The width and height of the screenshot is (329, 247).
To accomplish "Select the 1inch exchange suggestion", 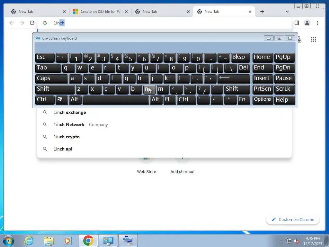I will pos(164,112).
